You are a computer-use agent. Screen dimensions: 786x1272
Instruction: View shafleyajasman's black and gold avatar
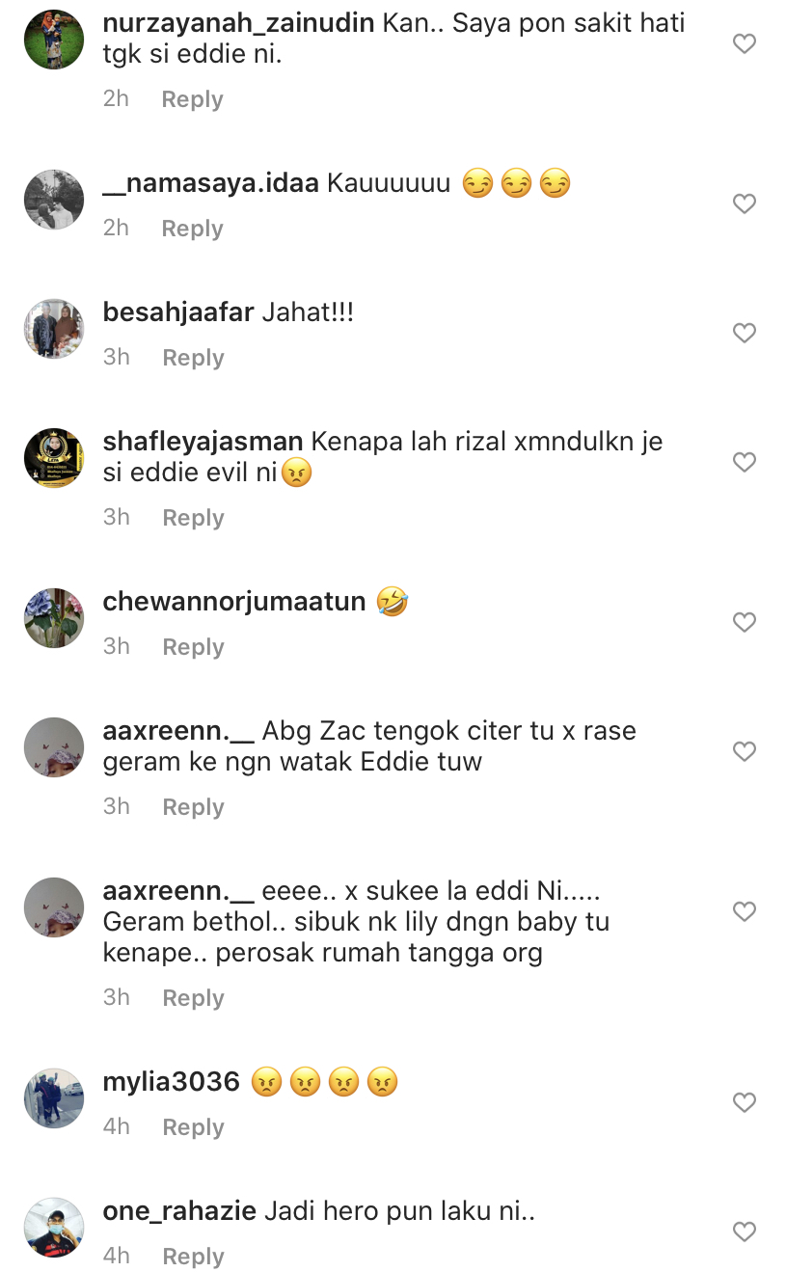coord(54,458)
